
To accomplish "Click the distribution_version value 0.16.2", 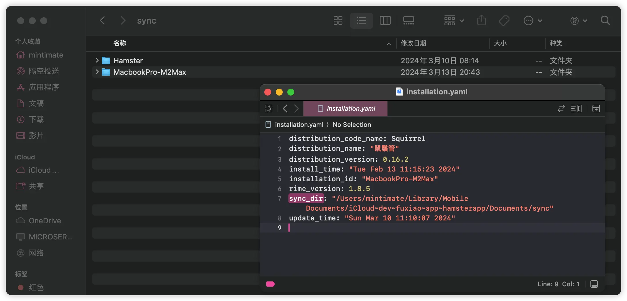I will click(396, 159).
